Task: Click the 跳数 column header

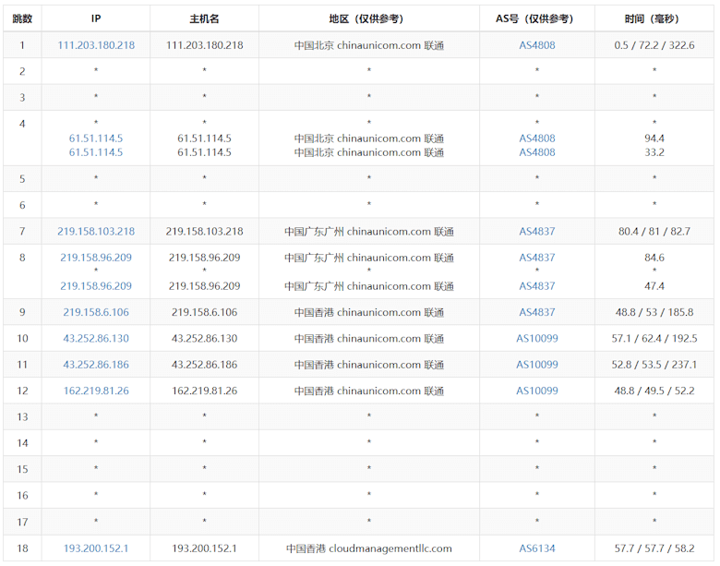Action: coord(22,18)
